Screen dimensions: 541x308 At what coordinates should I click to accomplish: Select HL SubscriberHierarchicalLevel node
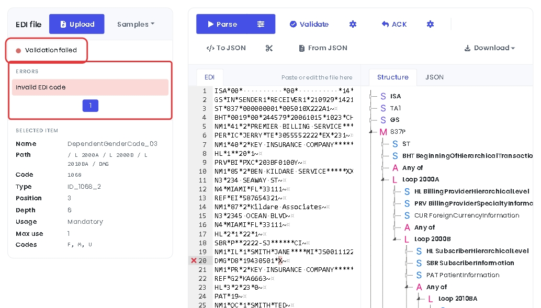477,251
